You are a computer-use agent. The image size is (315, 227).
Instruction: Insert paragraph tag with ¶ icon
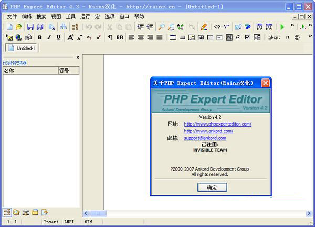[110, 37]
